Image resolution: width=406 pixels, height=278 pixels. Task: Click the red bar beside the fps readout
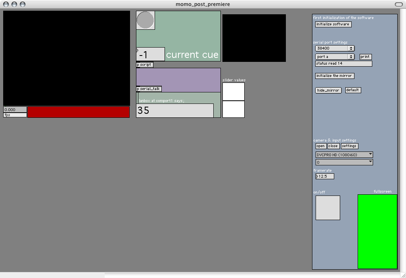tap(79, 112)
